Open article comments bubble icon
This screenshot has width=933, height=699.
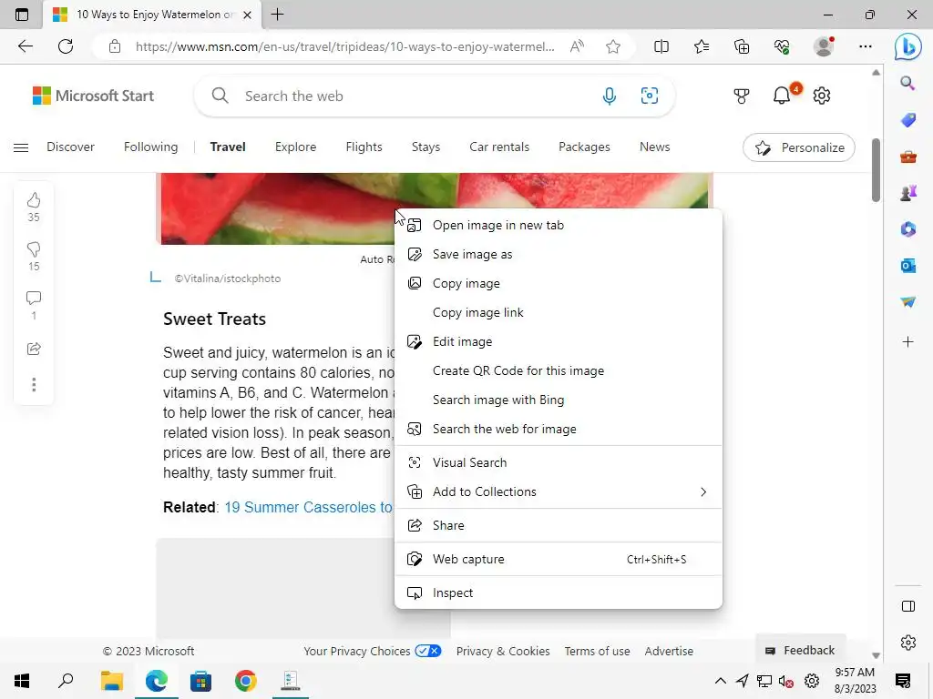click(x=34, y=298)
